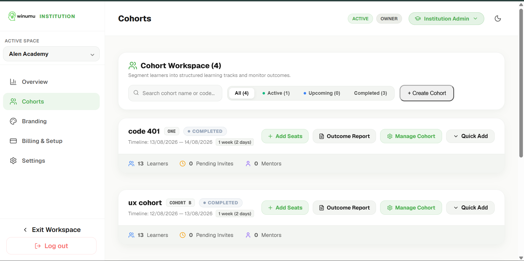Click the Branding palette icon
524x261 pixels.
pyautogui.click(x=13, y=121)
